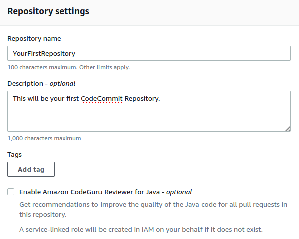Click the service-linked role IAM notice

point(141,229)
